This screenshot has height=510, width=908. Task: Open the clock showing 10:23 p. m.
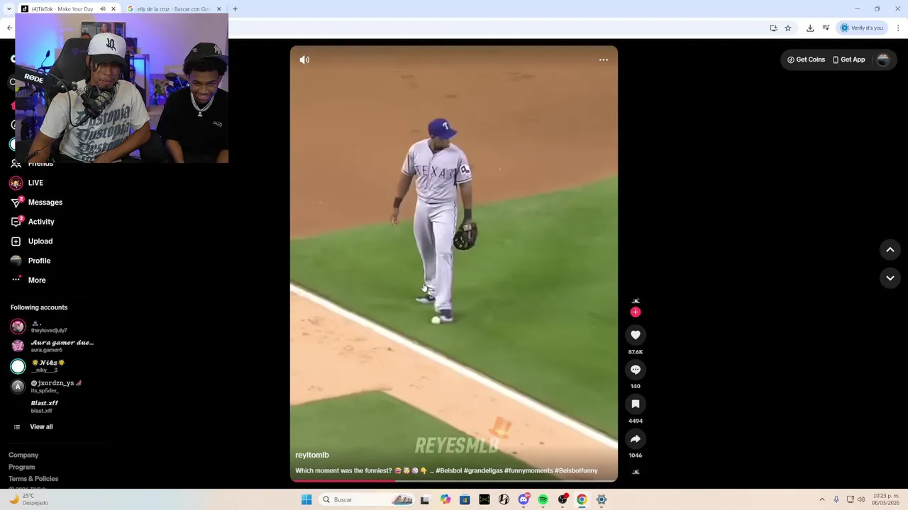pos(886,499)
